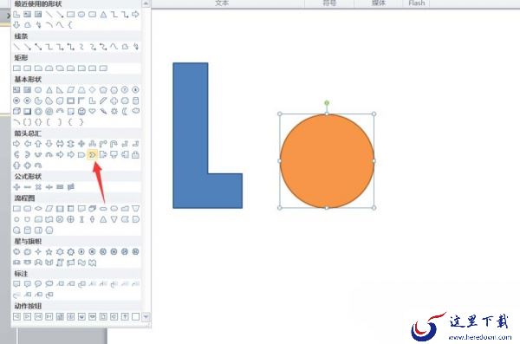Click the scroll down arrow of shapes gallery
This screenshot has height=344, width=520.
(146, 317)
